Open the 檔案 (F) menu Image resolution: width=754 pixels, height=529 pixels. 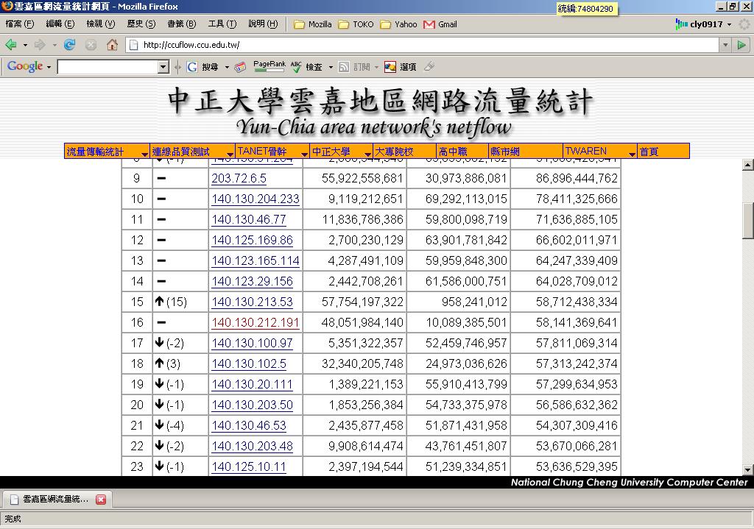(20, 24)
